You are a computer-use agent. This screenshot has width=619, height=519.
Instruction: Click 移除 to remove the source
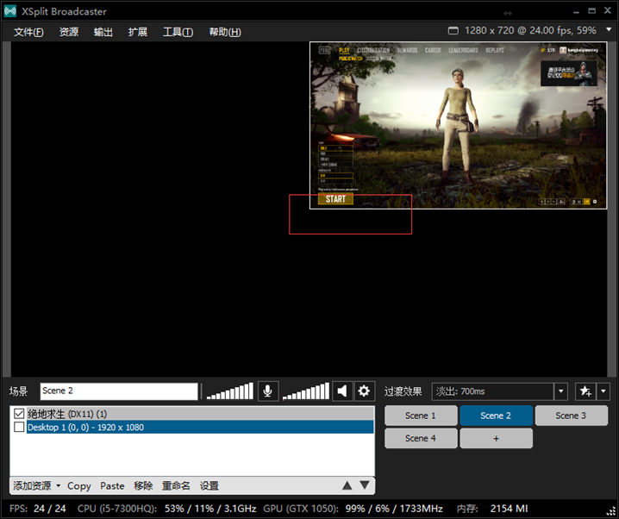pyautogui.click(x=143, y=486)
